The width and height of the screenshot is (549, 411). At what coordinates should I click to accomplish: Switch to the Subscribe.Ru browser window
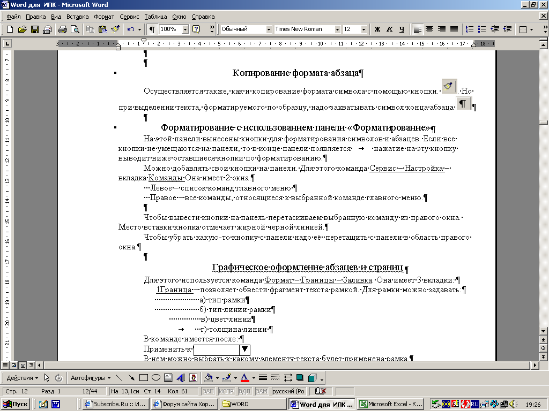click(x=116, y=404)
